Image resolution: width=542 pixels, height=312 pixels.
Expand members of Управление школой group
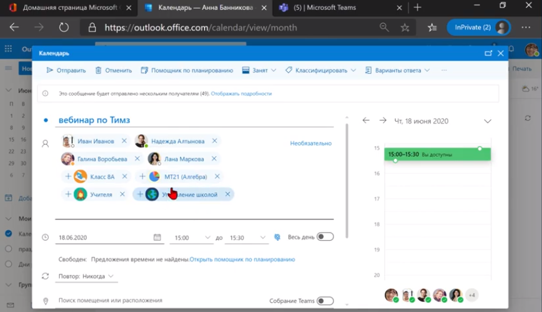(140, 194)
